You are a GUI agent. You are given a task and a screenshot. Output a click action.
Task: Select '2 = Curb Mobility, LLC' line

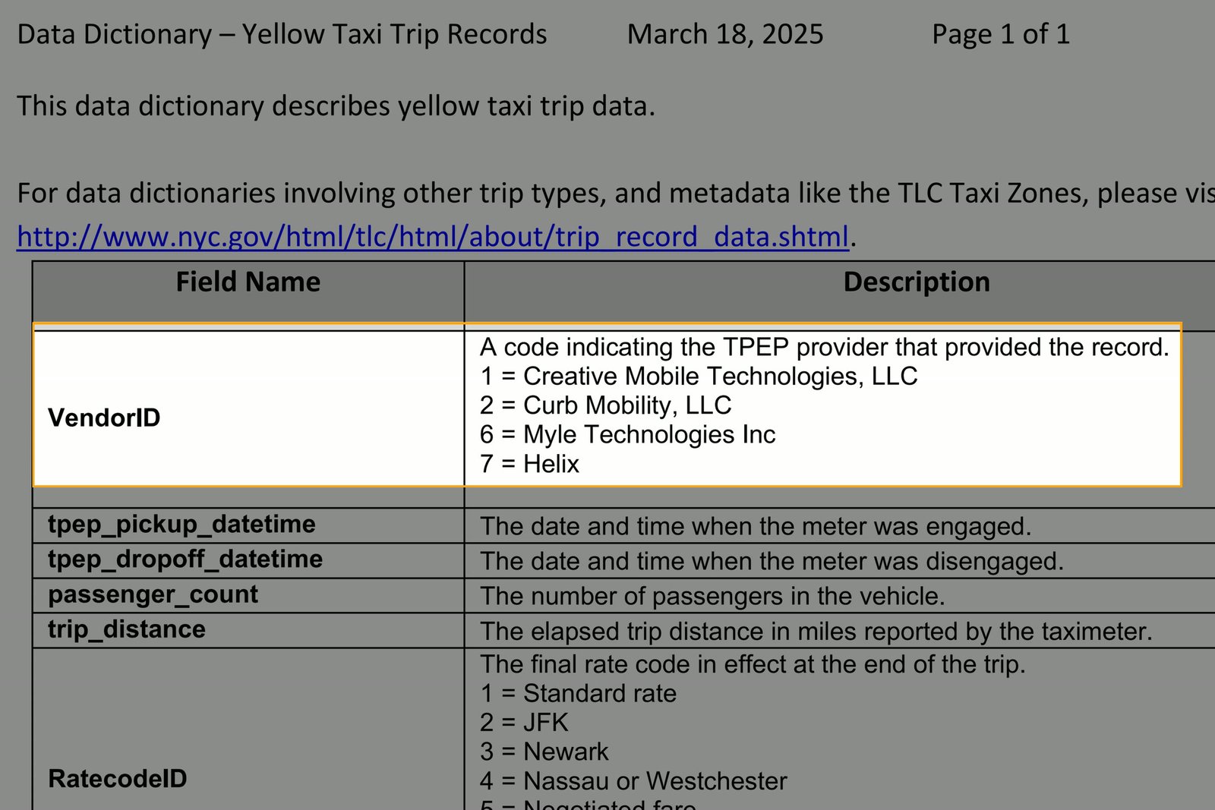pyautogui.click(x=605, y=405)
